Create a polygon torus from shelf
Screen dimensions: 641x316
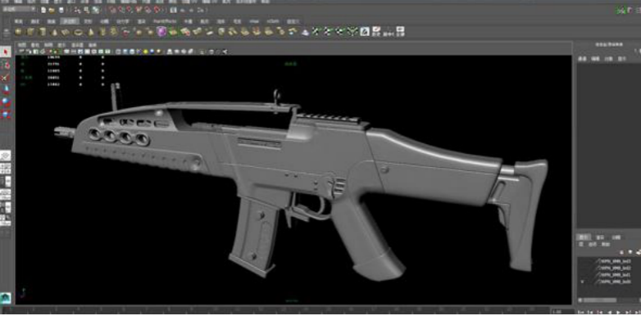tap(78, 31)
